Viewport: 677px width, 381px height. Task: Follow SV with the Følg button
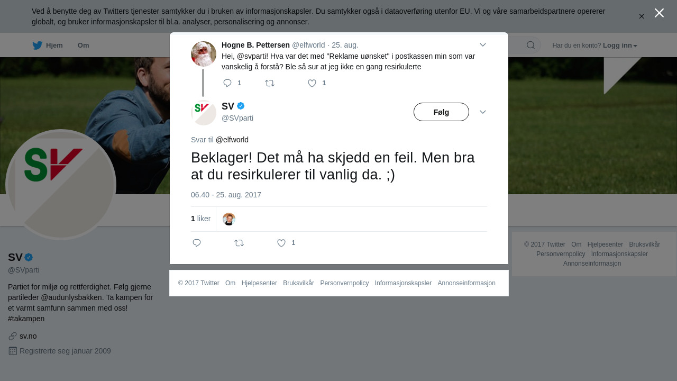(441, 112)
